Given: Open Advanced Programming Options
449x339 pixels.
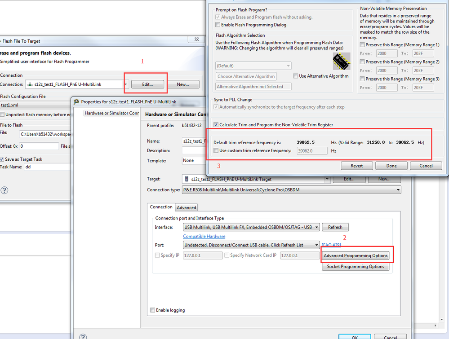Looking at the screenshot, I should click(356, 255).
